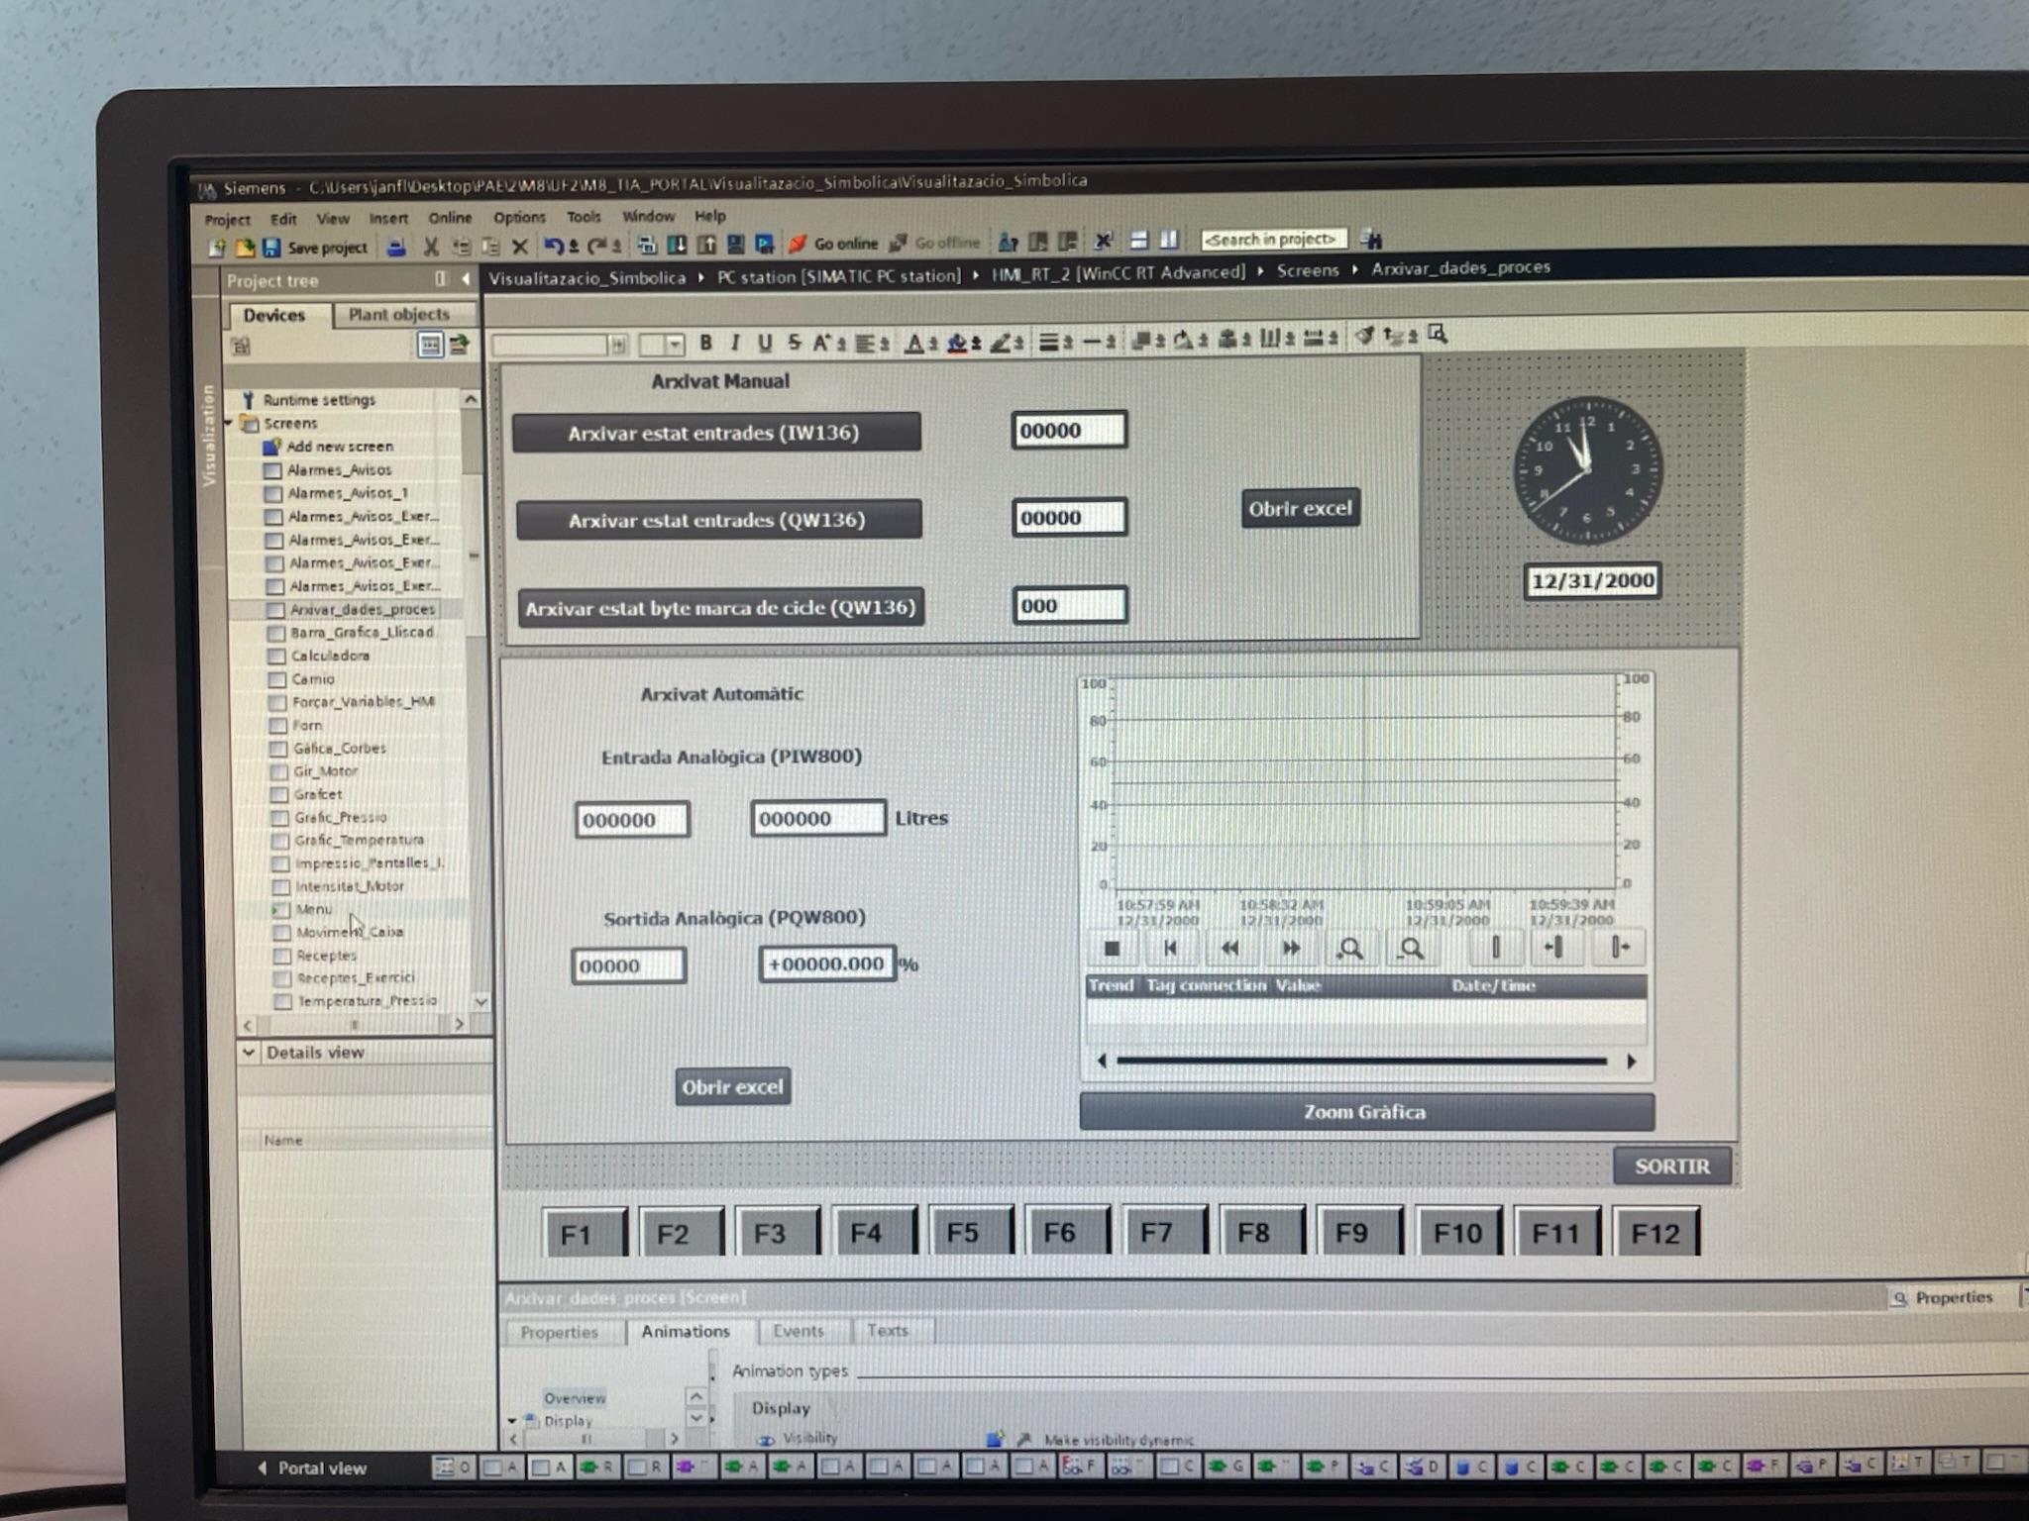Click zoom-in magnifier in trend toolbar
2029x1521 pixels.
point(1350,950)
